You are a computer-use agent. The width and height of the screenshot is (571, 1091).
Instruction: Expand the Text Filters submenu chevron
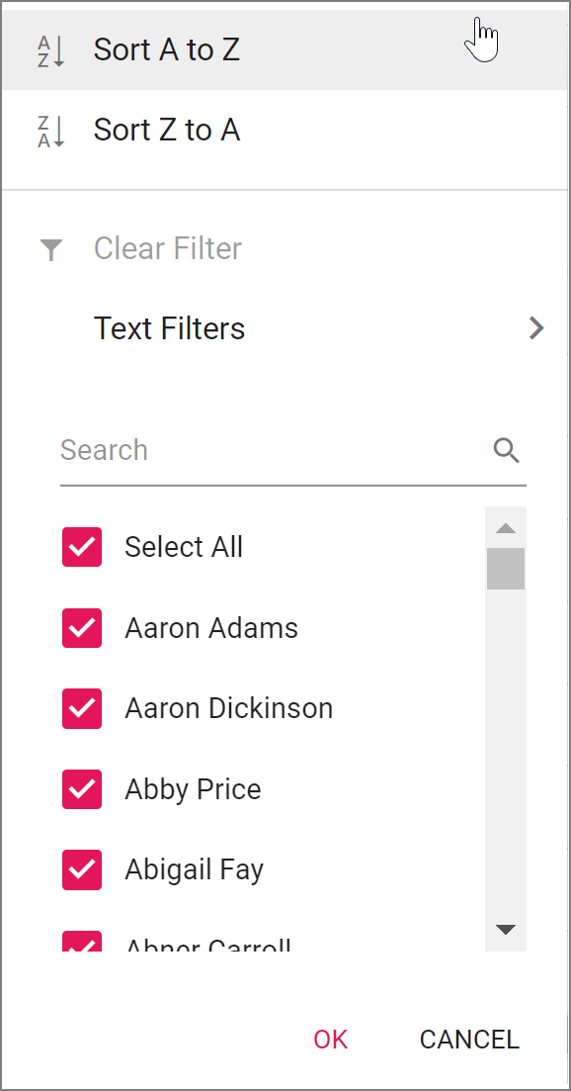click(x=536, y=328)
